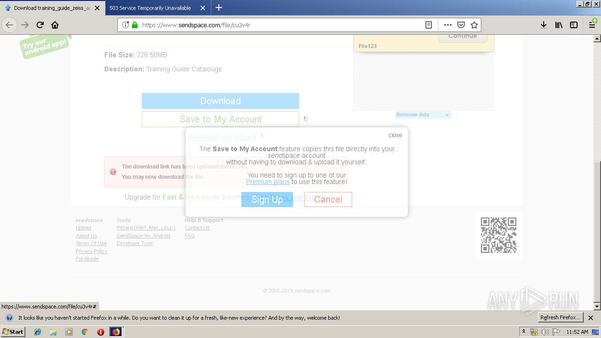Open the Firefox hamburger menu
601x338 pixels.
pyautogui.click(x=592, y=25)
